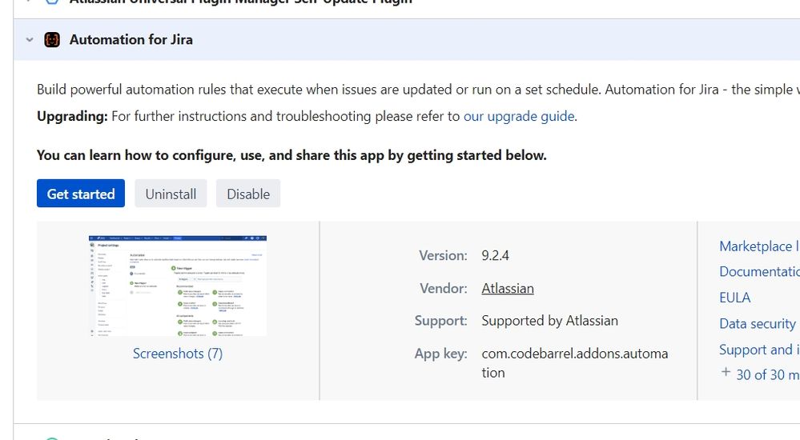The width and height of the screenshot is (800, 440).
Task: Select the app key com.codebarrel.addons.automation
Action: coord(575,363)
